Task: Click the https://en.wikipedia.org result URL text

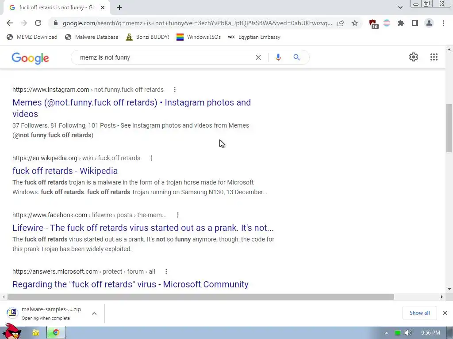Action: coord(45,158)
